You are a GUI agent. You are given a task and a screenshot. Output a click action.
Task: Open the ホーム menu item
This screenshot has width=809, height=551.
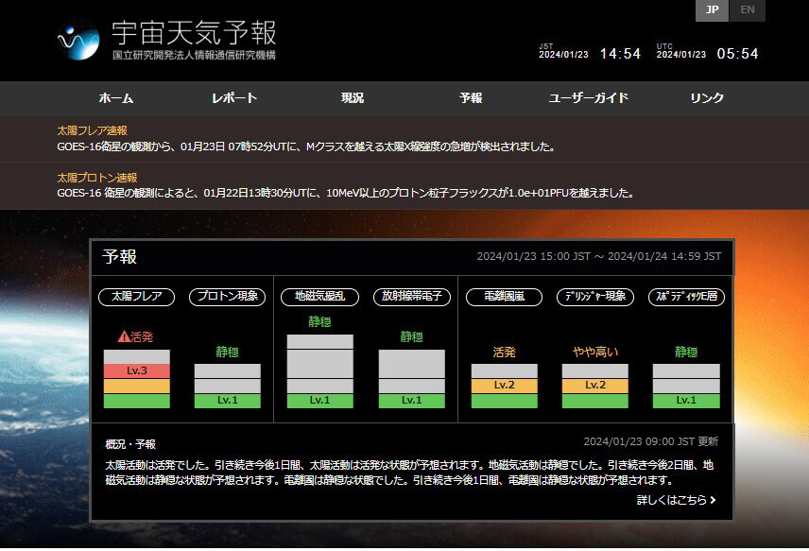tap(116, 98)
